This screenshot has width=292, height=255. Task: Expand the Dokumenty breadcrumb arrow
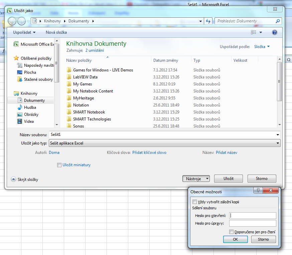click(93, 21)
